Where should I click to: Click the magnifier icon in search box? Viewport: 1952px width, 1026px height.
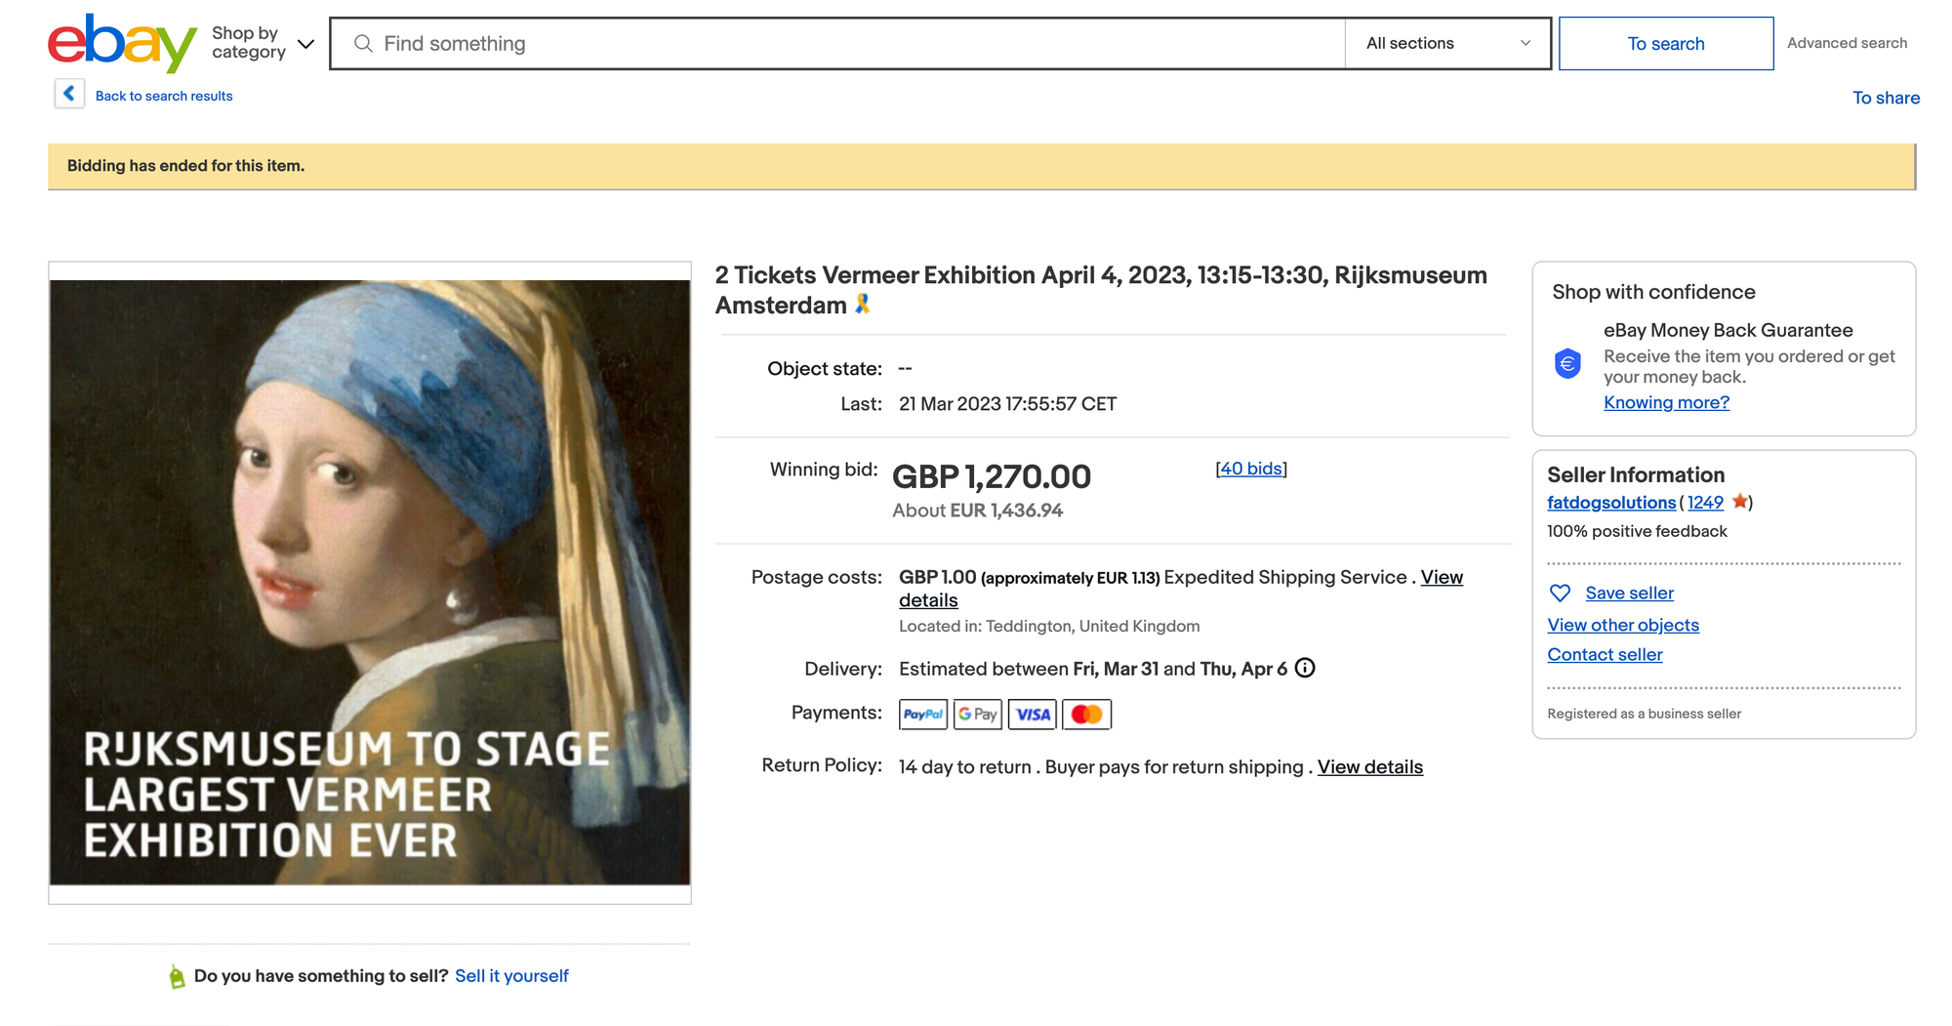click(363, 44)
